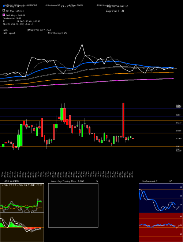Image resolution: width=183 pixels, height=242 pixels.
Task: Click the '287.08' price axis label
Action: (179, 131)
